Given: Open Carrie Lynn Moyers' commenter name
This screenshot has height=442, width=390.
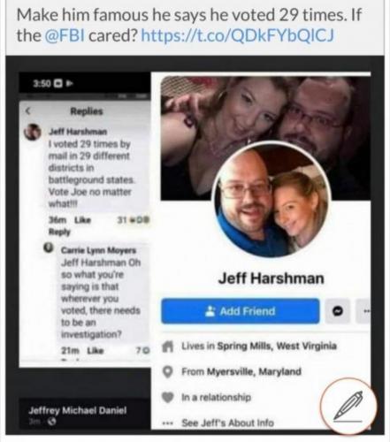Looking at the screenshot, I should coord(98,250).
